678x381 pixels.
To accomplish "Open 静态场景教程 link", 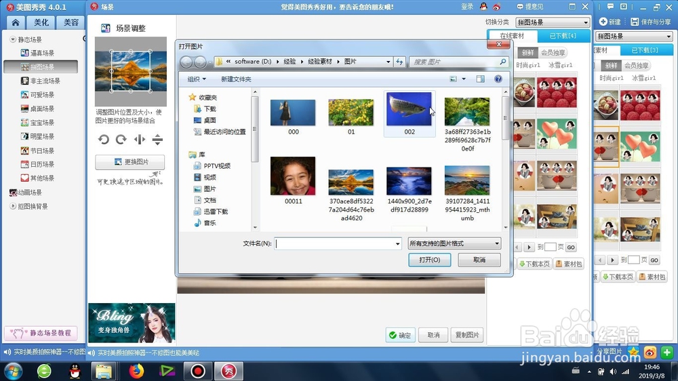I will pyautogui.click(x=41, y=333).
